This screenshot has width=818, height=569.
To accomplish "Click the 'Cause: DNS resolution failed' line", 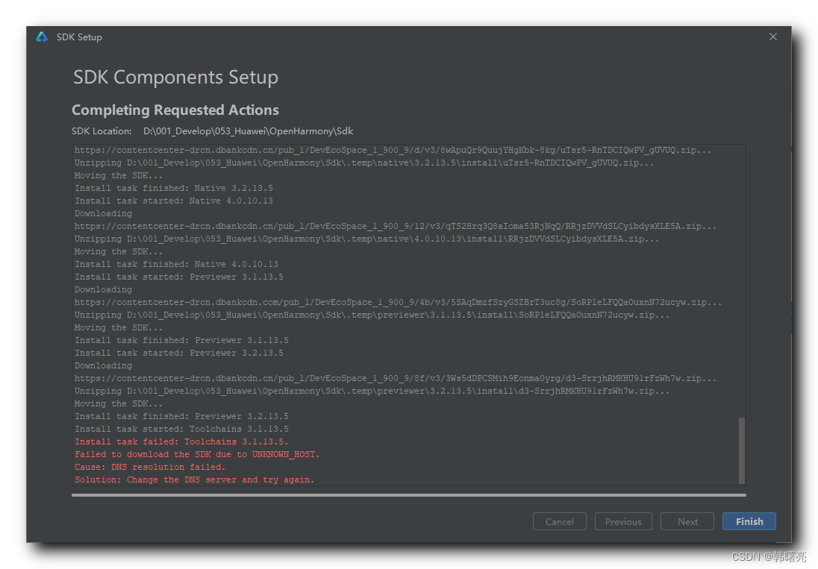I will [149, 467].
